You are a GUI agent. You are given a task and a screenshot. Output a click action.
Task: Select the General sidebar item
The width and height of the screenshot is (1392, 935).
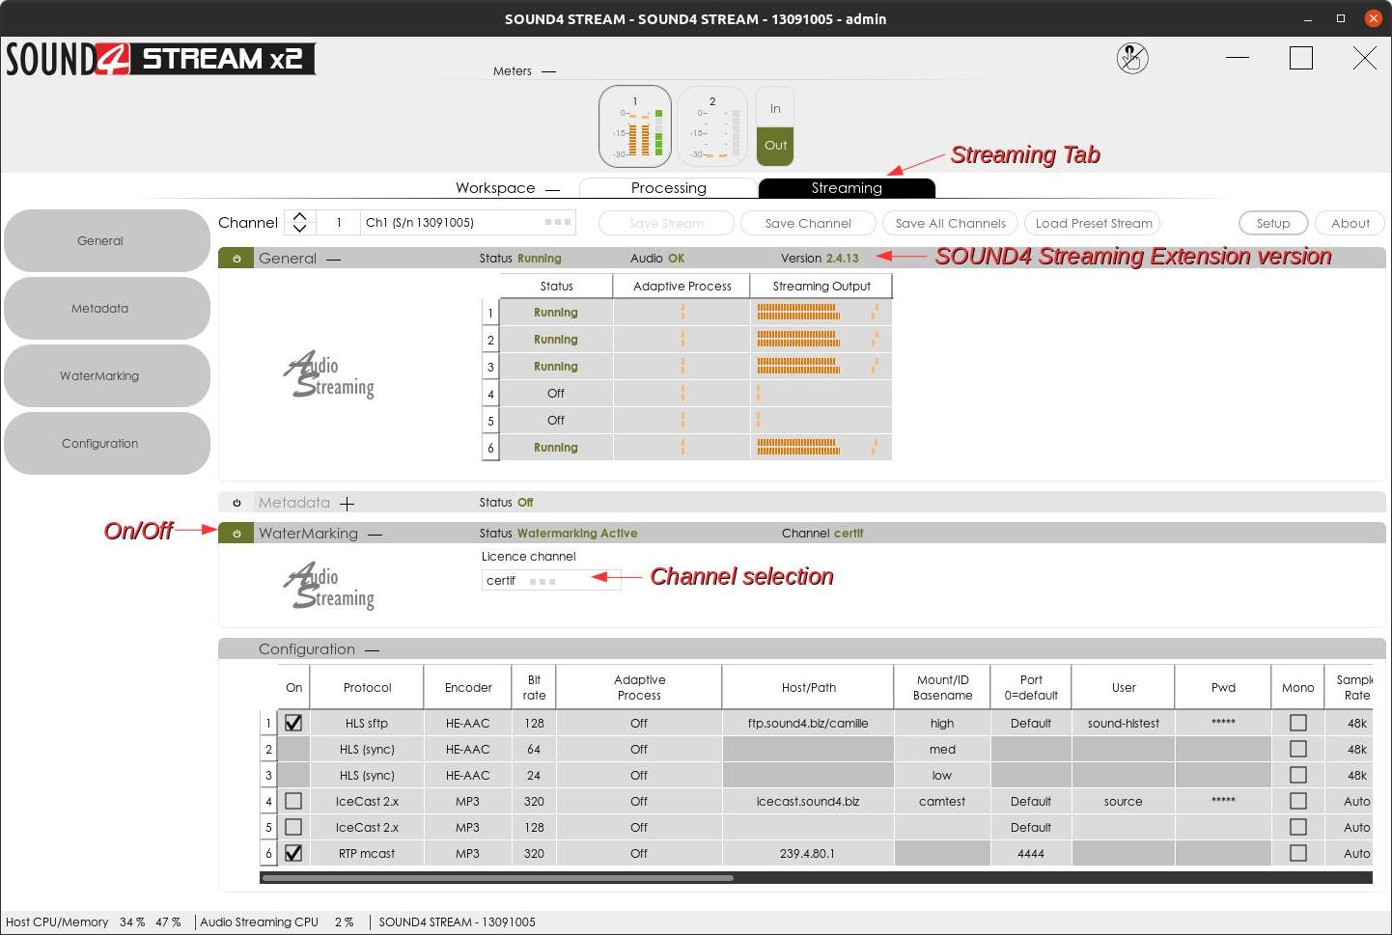point(107,241)
